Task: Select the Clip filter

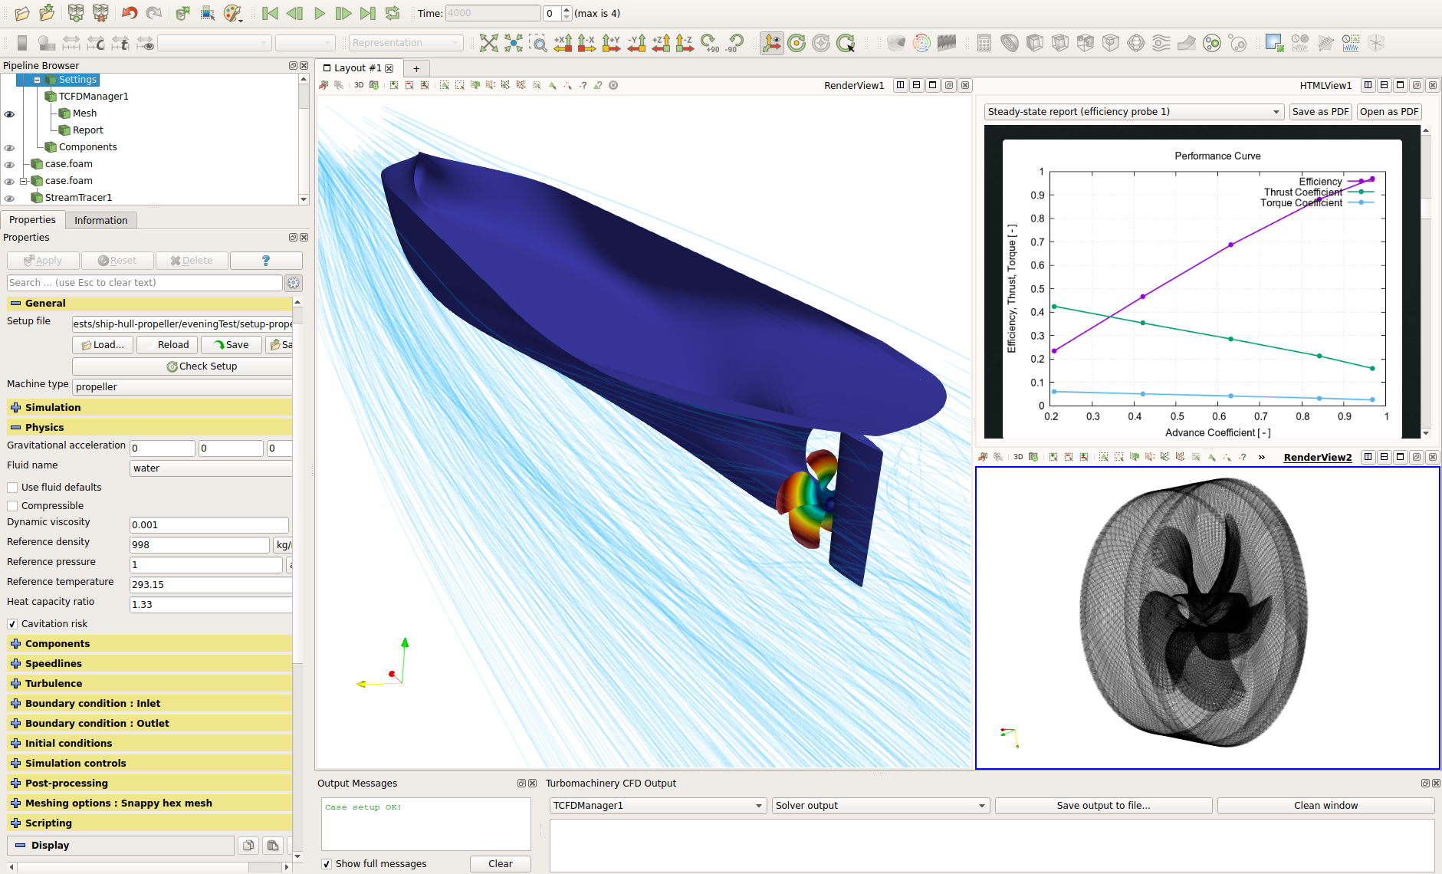Action: coord(1035,43)
